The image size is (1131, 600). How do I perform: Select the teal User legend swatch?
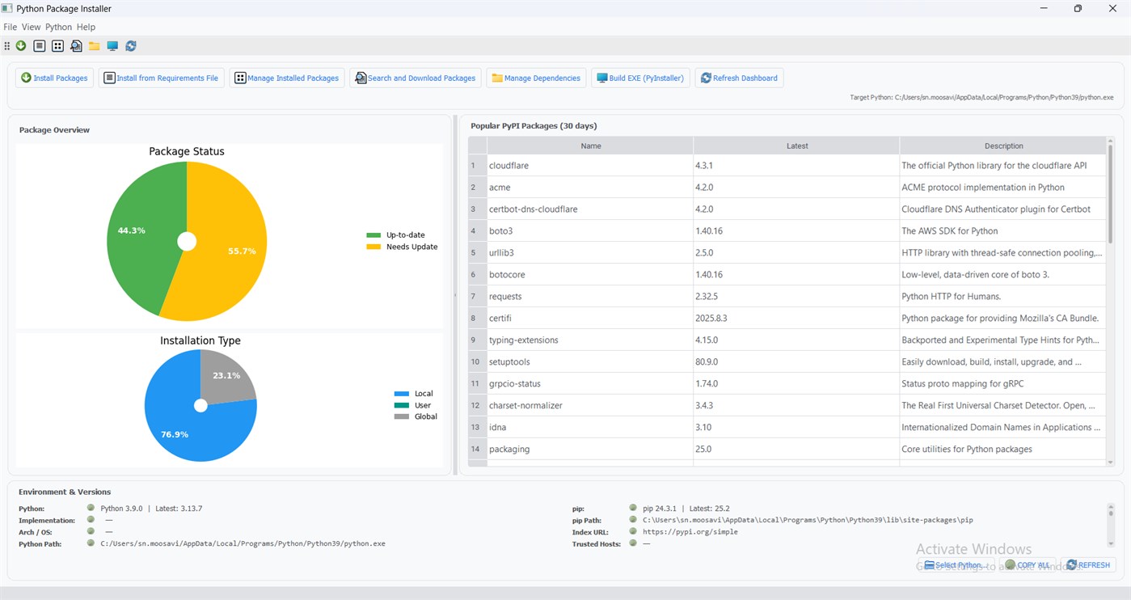(401, 405)
